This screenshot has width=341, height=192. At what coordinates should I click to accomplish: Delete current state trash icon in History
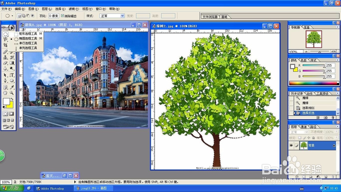(333, 118)
